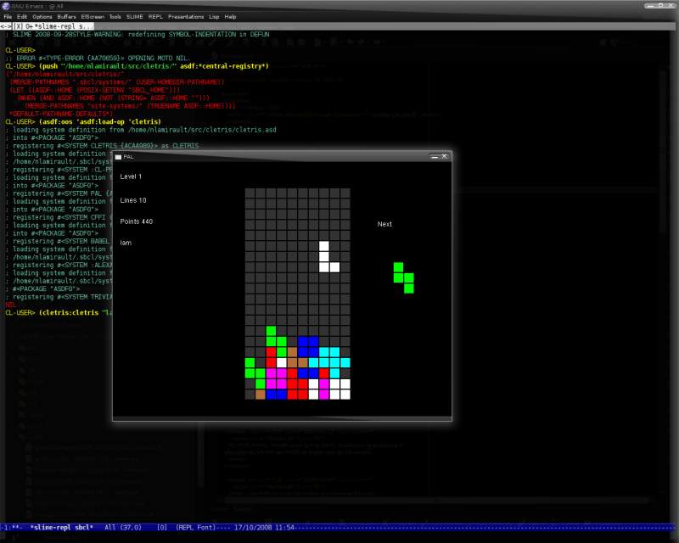Click the (cletris:cletris REPL prompt line
This screenshot has width=679, height=543.
59,312
